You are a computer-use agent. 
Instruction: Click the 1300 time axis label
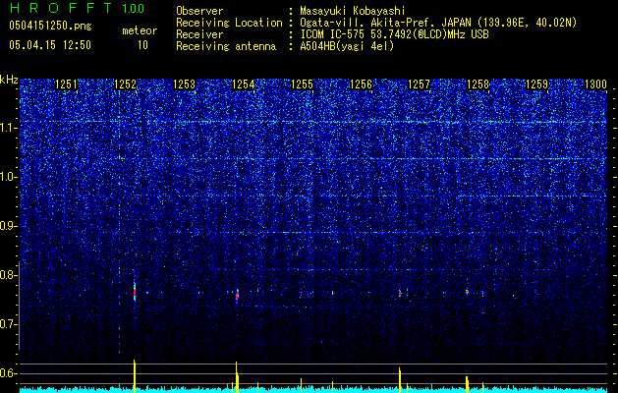pos(595,84)
